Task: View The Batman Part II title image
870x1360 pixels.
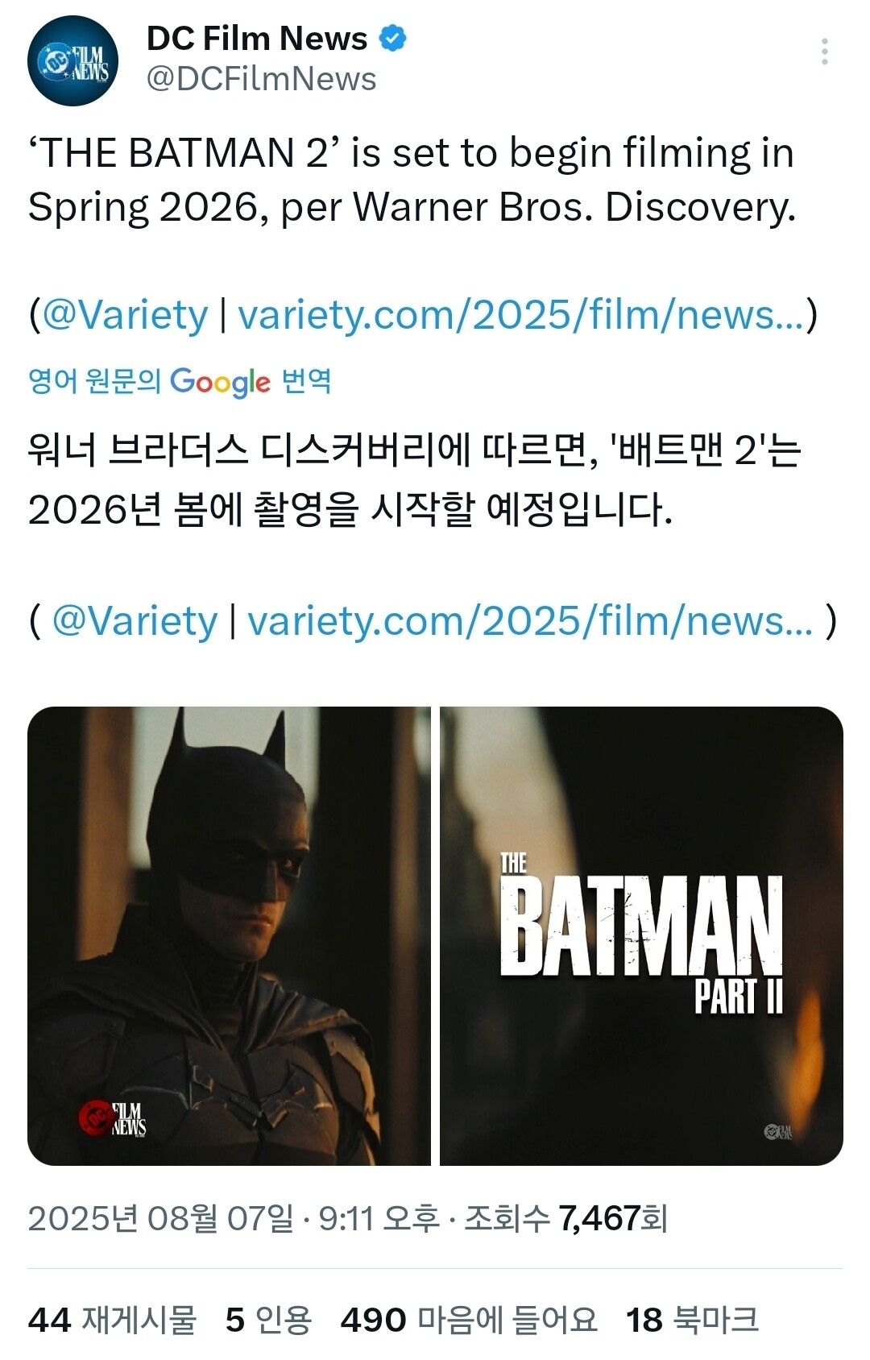Action: click(x=641, y=935)
